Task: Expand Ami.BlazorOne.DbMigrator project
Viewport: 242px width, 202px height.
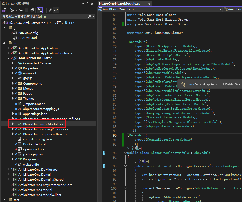Action: (x=8, y=169)
